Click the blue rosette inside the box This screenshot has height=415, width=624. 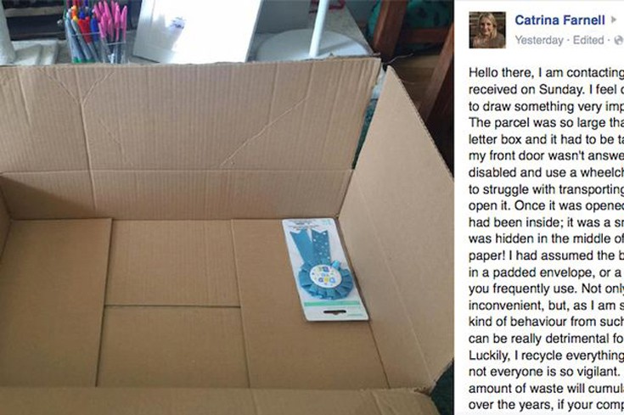(x=324, y=269)
